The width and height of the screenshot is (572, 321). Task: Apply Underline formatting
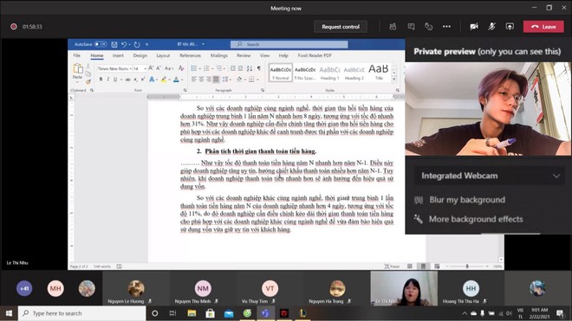[x=115, y=80]
